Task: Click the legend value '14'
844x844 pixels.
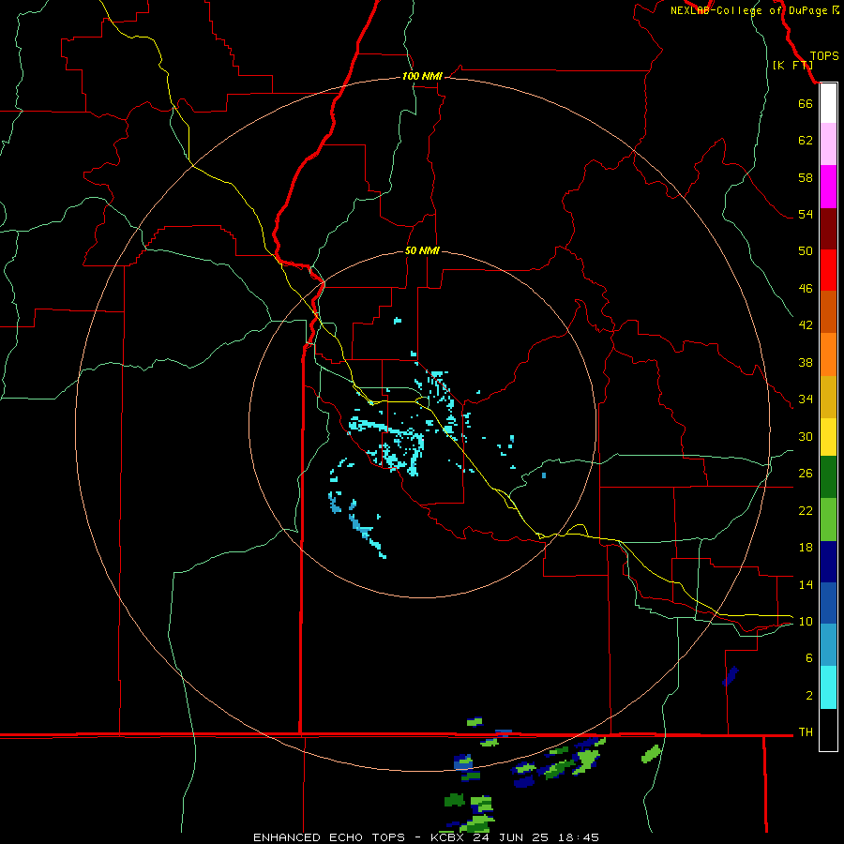Action: tap(806, 584)
